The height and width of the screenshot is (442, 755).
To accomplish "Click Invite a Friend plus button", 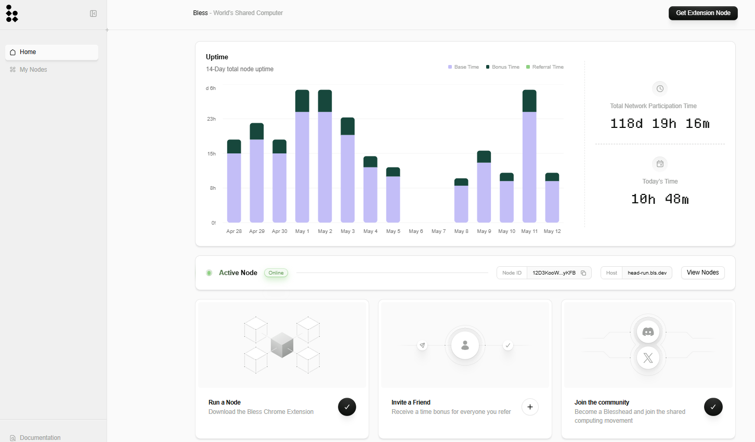I will (530, 407).
